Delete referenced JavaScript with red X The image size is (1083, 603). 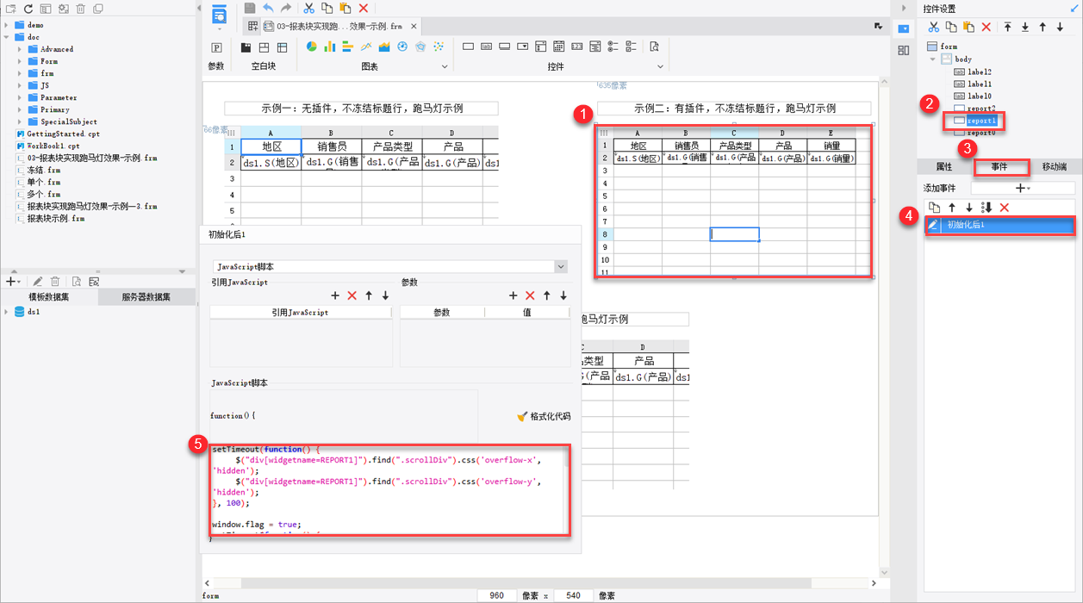pyautogui.click(x=352, y=295)
